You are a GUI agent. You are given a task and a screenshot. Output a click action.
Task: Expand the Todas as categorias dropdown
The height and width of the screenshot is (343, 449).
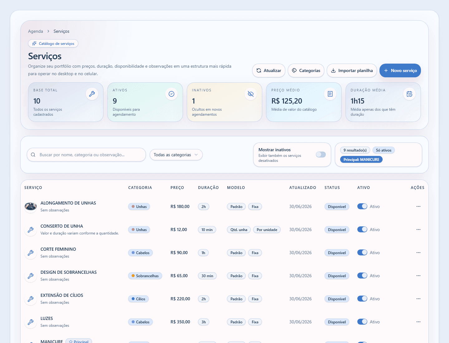click(176, 155)
